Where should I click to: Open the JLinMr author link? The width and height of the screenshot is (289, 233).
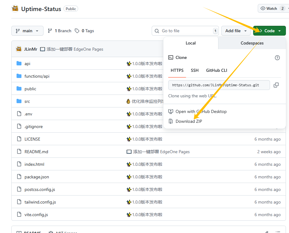tap(31, 49)
